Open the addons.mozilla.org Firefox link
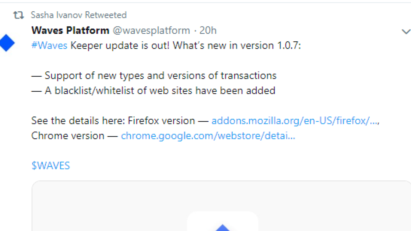 click(x=295, y=121)
